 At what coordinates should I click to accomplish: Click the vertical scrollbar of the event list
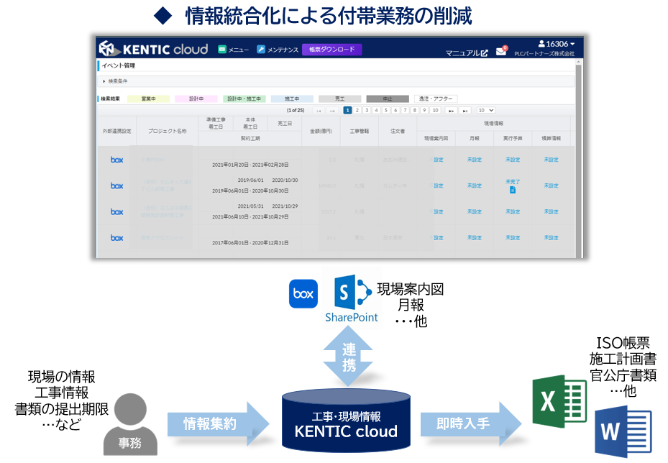[x=578, y=157]
